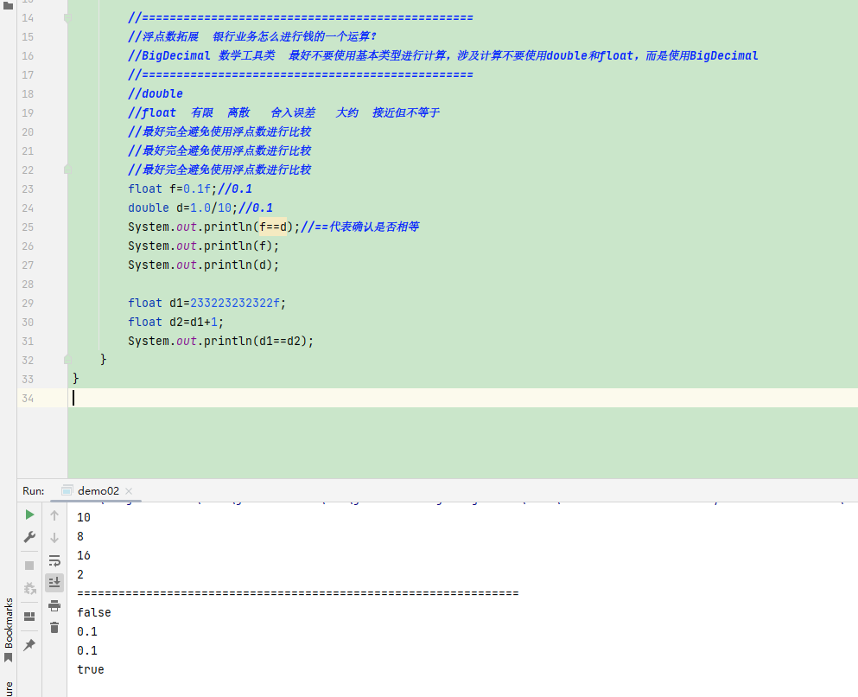Collapse method using fold marker at line 32
Viewport: 858px width, 697px height.
[x=68, y=360]
